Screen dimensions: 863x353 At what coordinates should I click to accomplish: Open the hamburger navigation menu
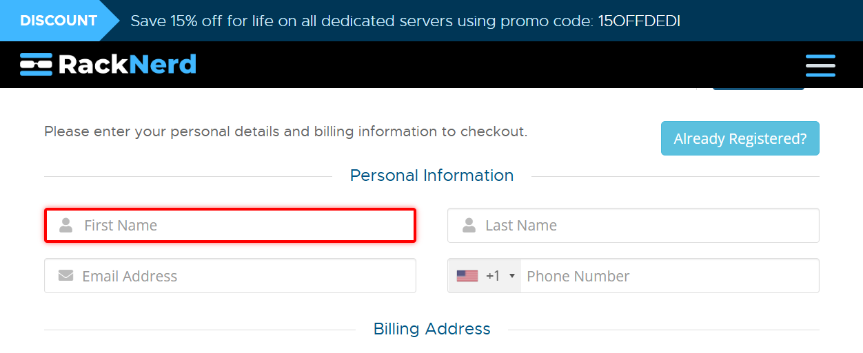[x=820, y=65]
